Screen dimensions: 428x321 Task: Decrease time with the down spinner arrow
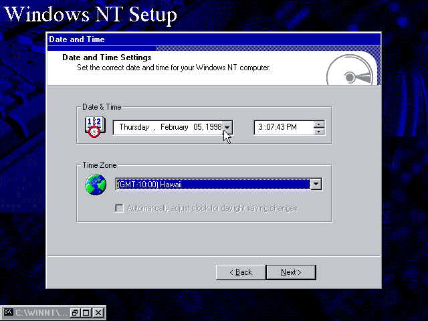[318, 132]
